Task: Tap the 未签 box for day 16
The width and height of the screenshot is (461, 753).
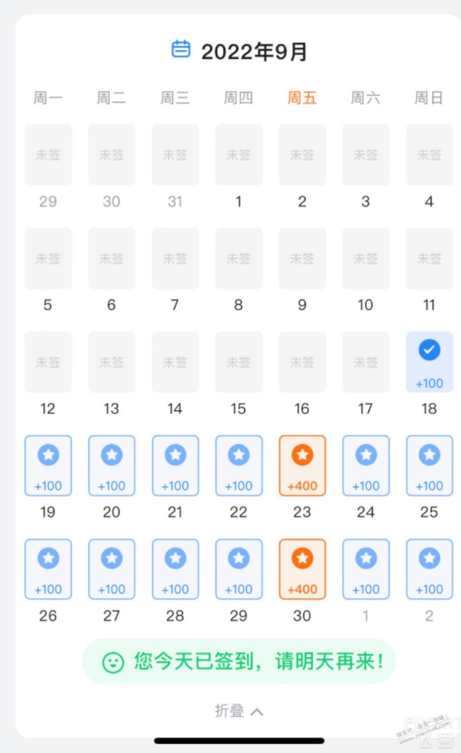Action: tap(302, 362)
